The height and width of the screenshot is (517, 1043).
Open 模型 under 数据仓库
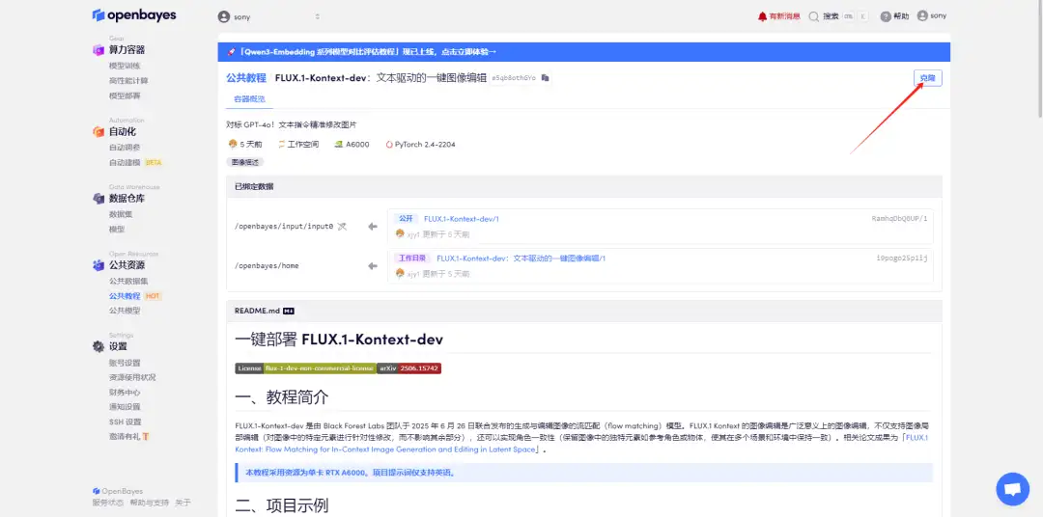point(117,230)
